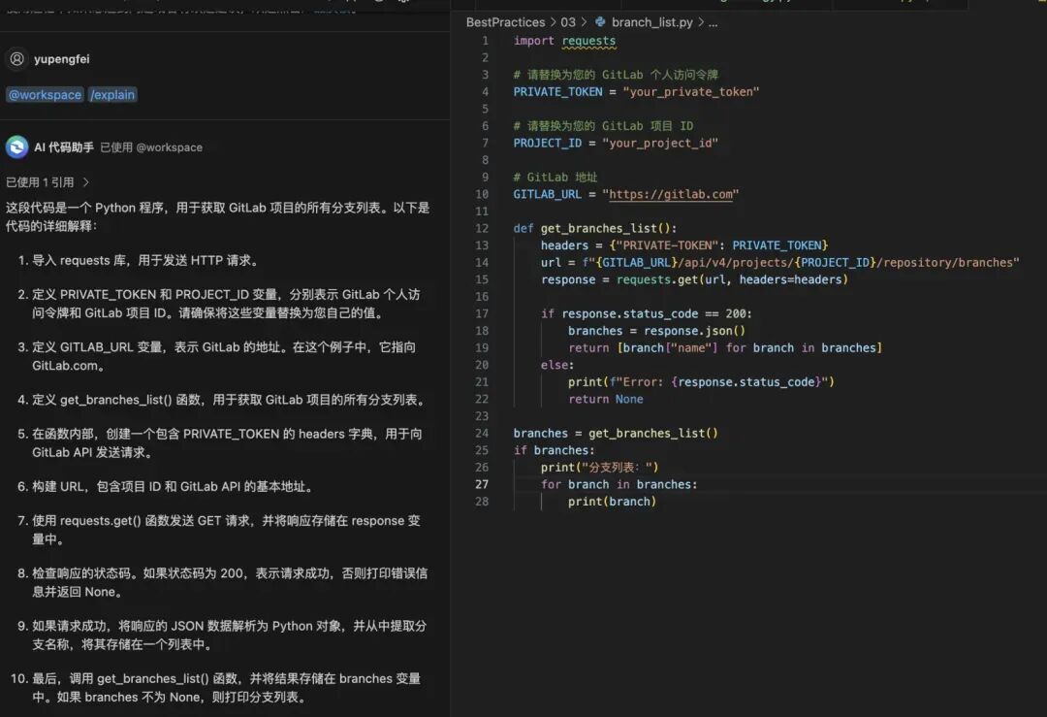1047x717 pixels.
Task: Click the print("分支列表: ") line
Action: [x=600, y=467]
